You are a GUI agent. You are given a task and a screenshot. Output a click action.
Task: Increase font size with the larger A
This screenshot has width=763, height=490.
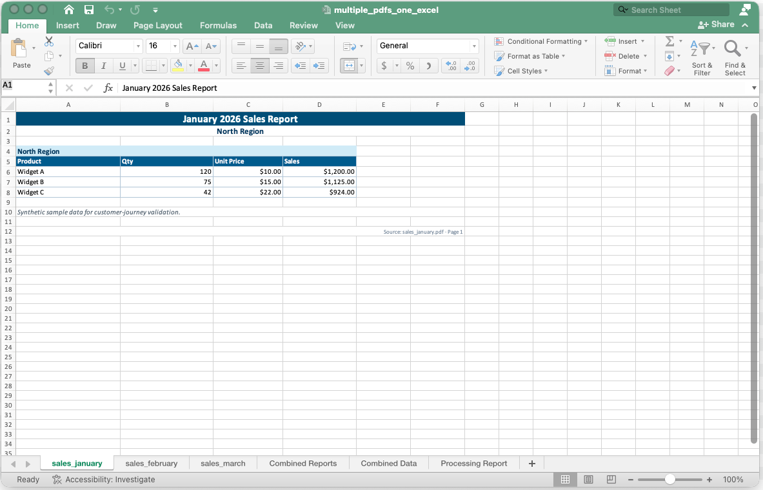coord(193,46)
